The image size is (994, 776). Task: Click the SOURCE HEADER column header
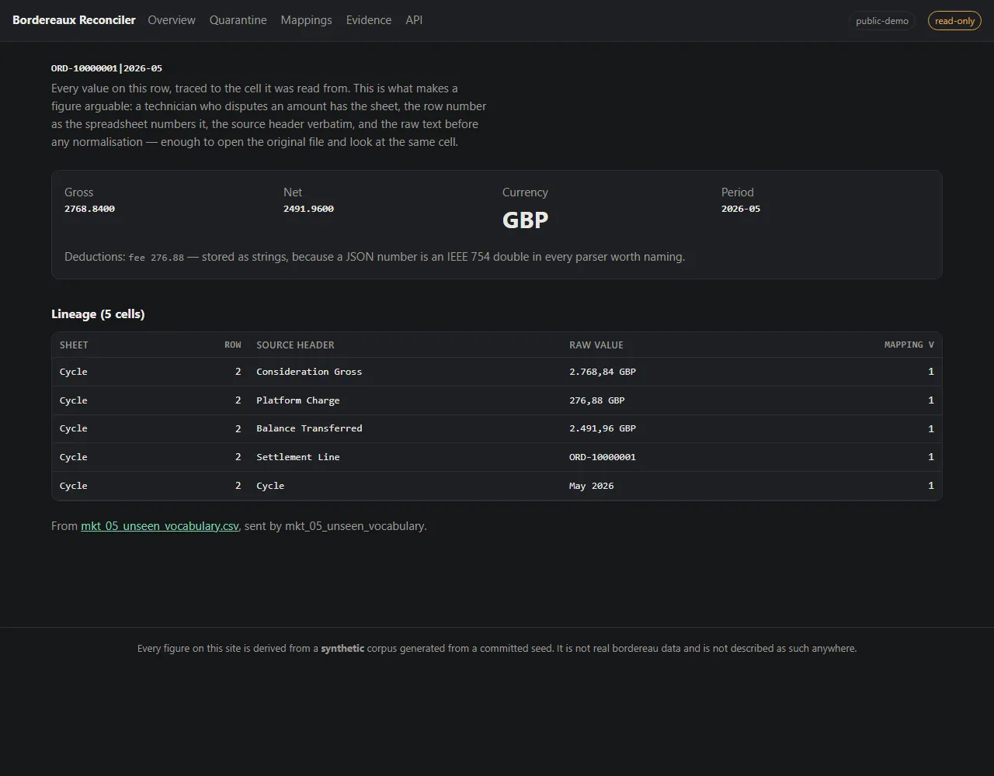click(x=295, y=345)
